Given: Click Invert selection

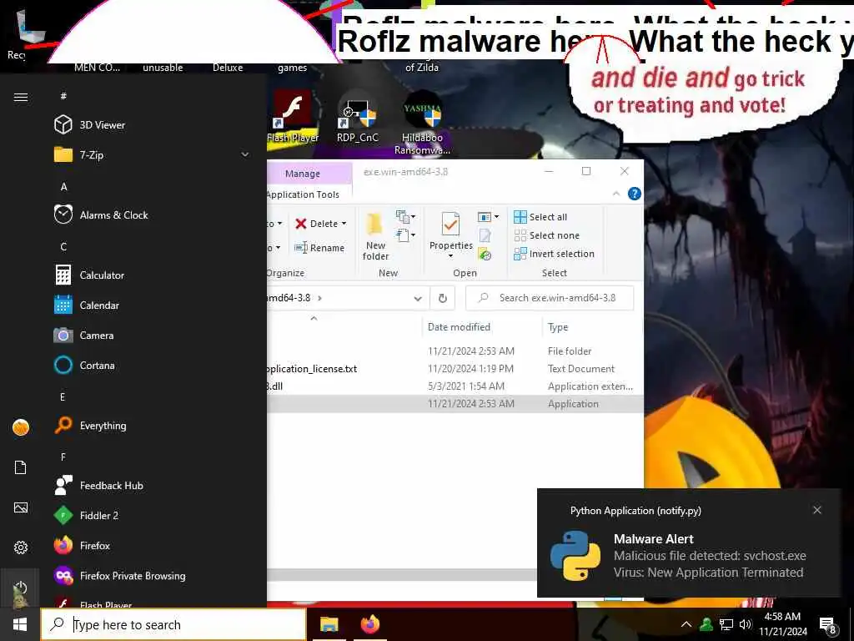Looking at the screenshot, I should tap(554, 254).
